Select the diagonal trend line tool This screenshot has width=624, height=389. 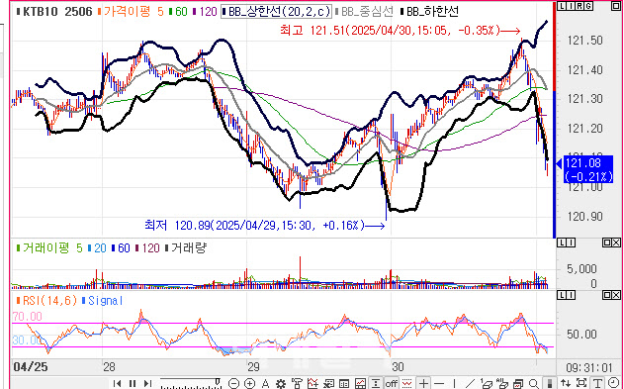pyautogui.click(x=470, y=383)
